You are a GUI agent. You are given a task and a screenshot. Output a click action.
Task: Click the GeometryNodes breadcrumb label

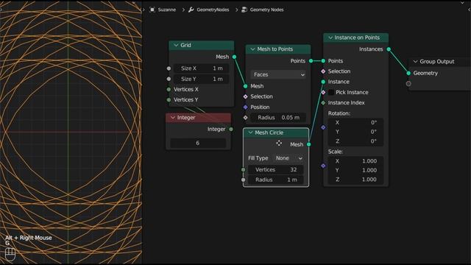point(213,10)
